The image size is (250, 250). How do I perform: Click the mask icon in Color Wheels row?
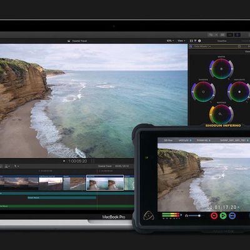(239, 46)
